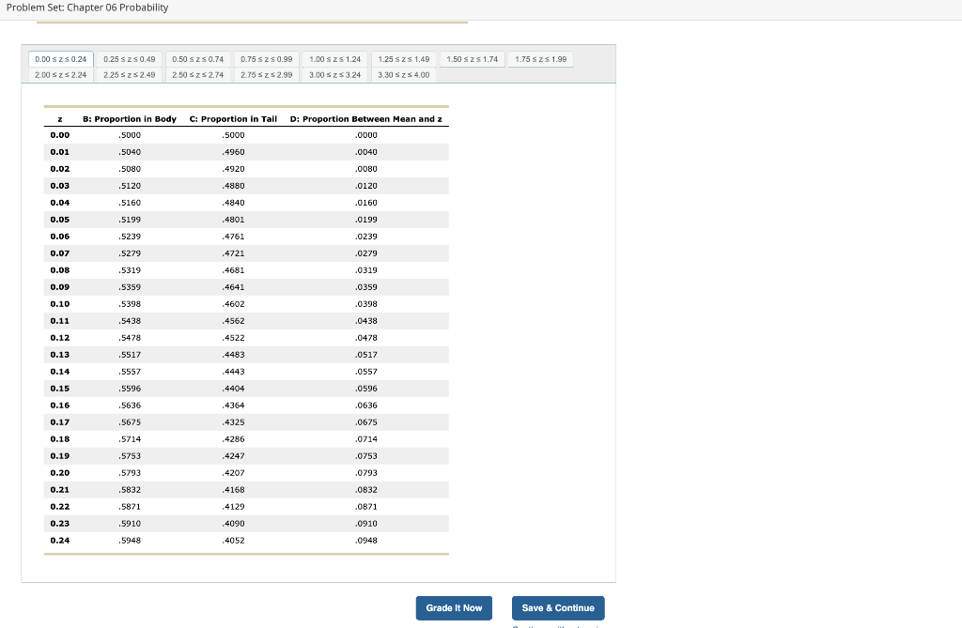Open the 2.25 ≤ z ≤ 2.49 tab
962x628 pixels.
(129, 75)
